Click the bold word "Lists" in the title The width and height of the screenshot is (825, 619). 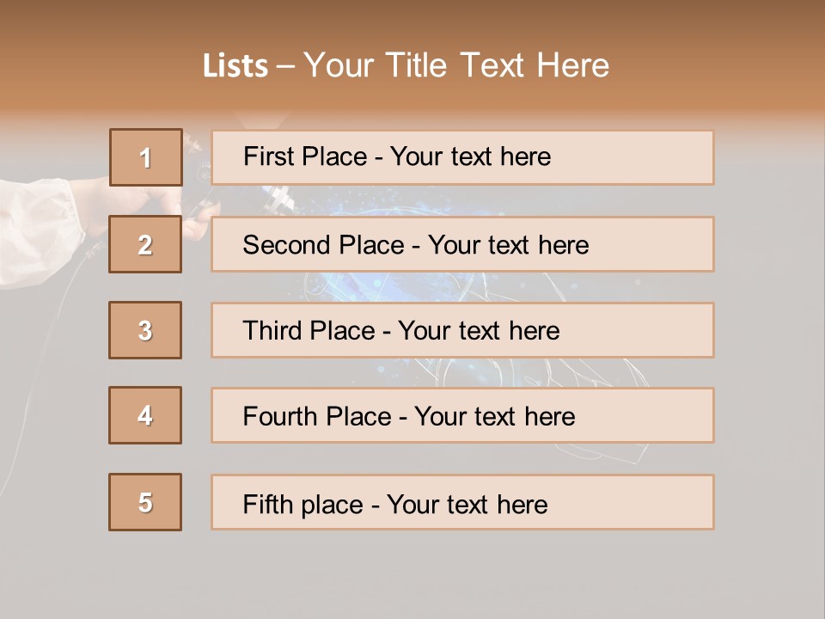pos(235,66)
